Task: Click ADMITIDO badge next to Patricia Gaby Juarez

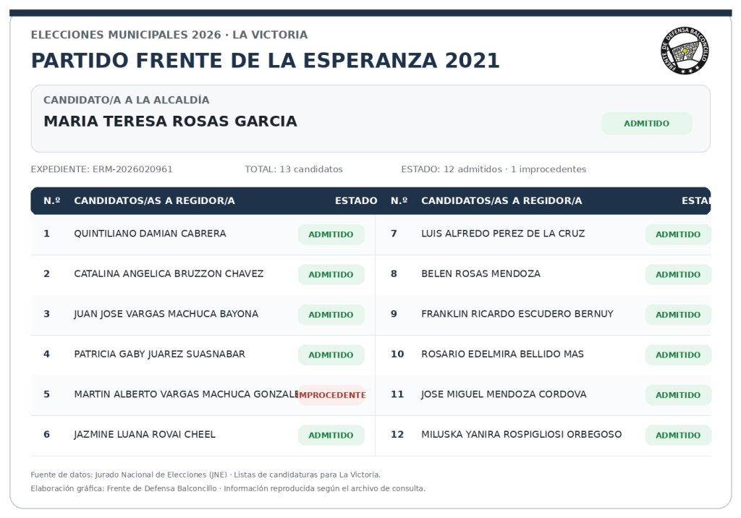Action: pyautogui.click(x=331, y=355)
